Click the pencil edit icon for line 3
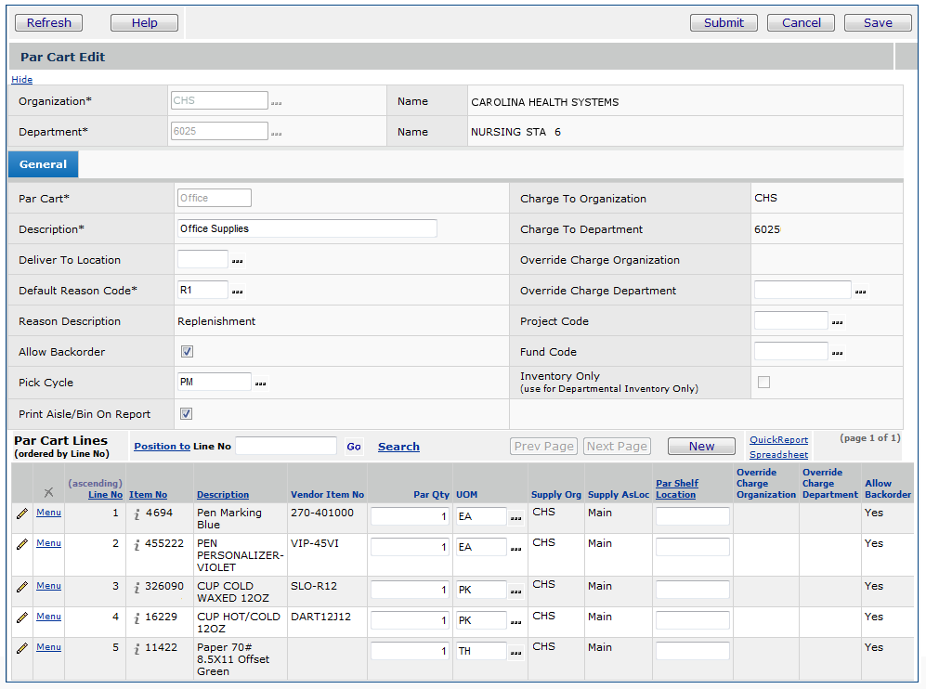This screenshot has height=689, width=926. click(21, 587)
